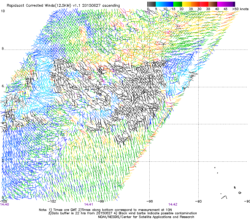The height and width of the screenshot is (219, 250).
Task: Click the latitude '10' axis label
Action: (x=3, y=11)
